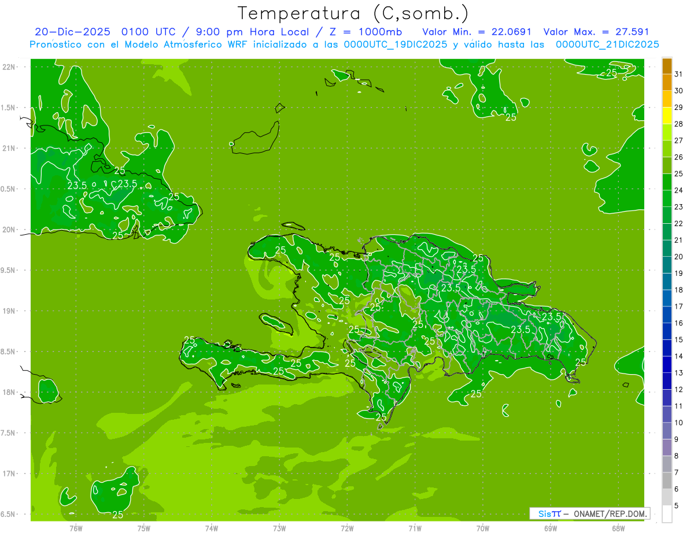Screen dimensions: 694x536
Task: Click the yellow color bar segment between 28 and 29
Action: click(x=667, y=116)
